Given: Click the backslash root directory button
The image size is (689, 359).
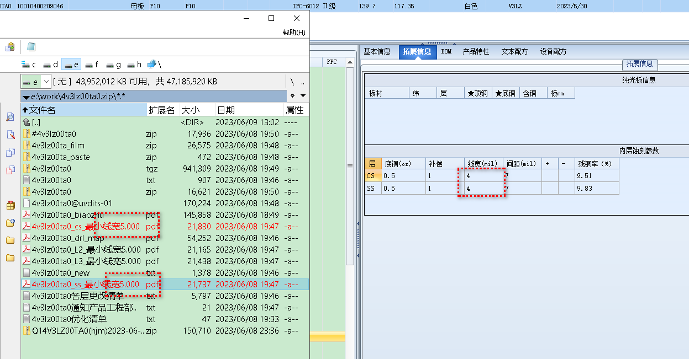Looking at the screenshot, I should pyautogui.click(x=292, y=82).
